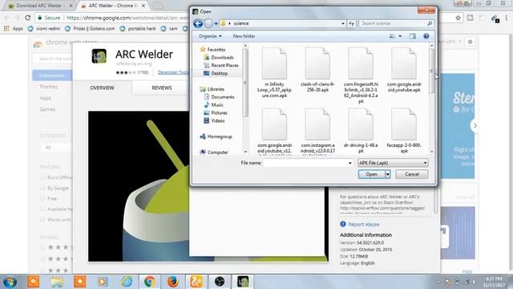Viewport: 513px width, 289px height.
Task: Bookmark this page with the star icon
Action: tap(458, 18)
